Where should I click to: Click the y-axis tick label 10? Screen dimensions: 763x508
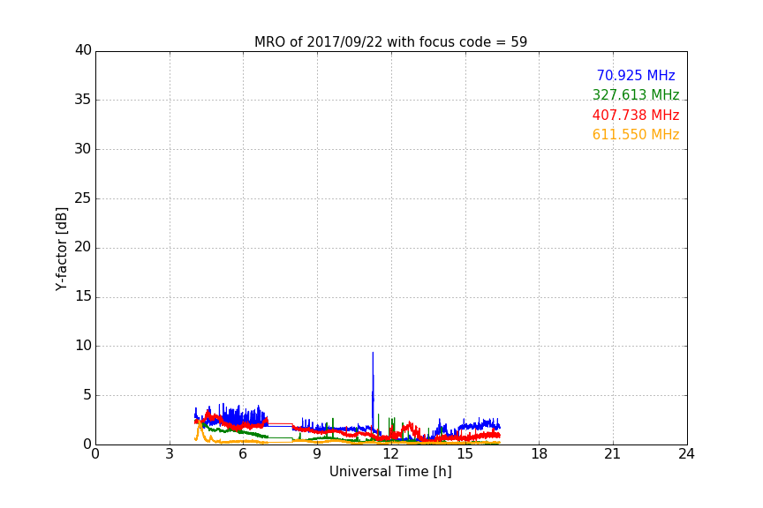83,346
